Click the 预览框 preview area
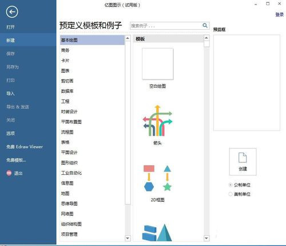286x246 pixels. (247, 83)
